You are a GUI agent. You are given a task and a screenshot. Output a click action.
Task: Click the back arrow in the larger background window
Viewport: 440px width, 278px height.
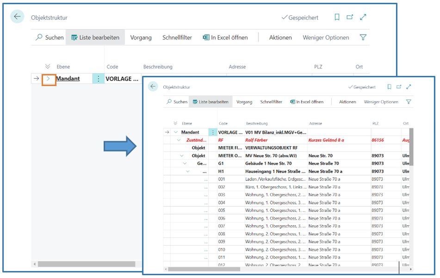point(17,17)
